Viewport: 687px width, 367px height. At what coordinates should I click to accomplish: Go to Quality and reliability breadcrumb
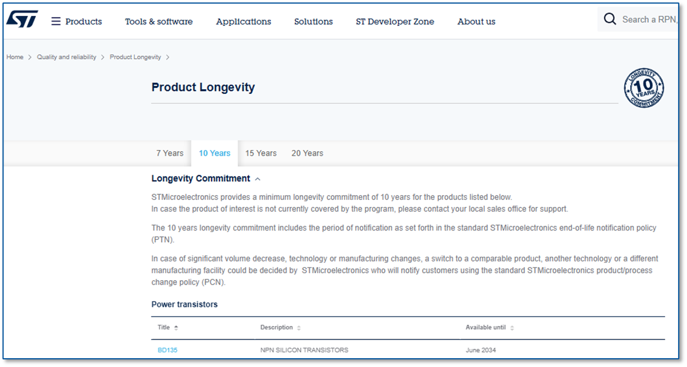click(x=66, y=57)
